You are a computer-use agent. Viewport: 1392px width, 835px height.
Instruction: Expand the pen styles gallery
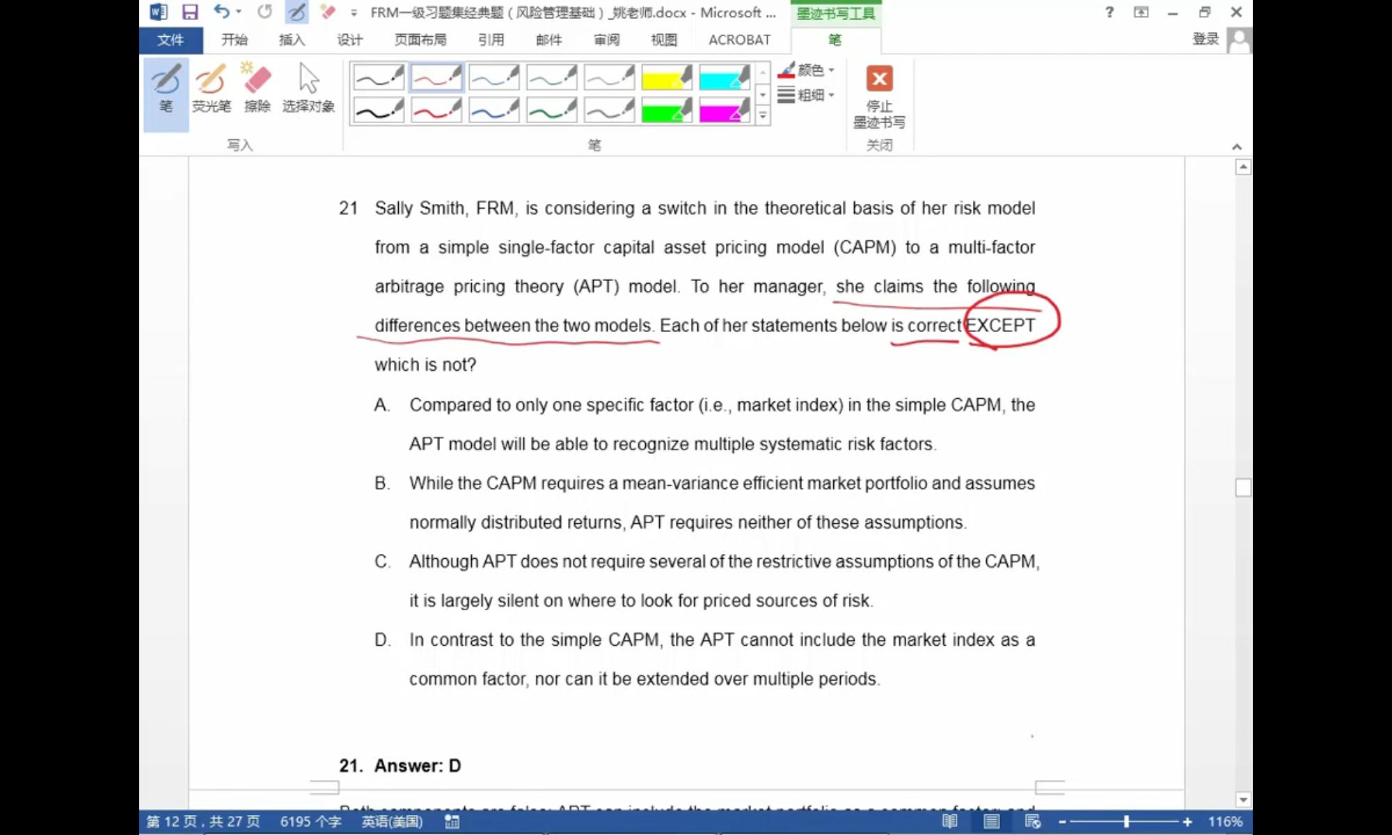[x=763, y=116]
